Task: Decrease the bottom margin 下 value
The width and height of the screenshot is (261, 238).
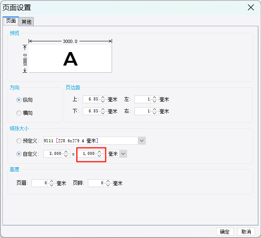Action: coord(103,113)
